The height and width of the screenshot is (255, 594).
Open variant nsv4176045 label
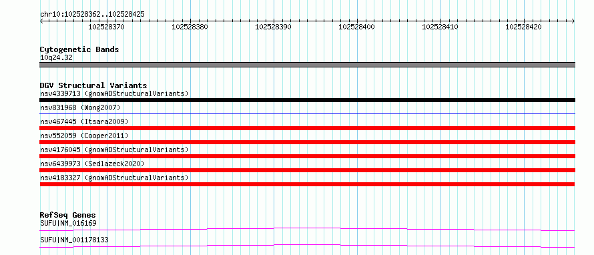[x=114, y=150]
